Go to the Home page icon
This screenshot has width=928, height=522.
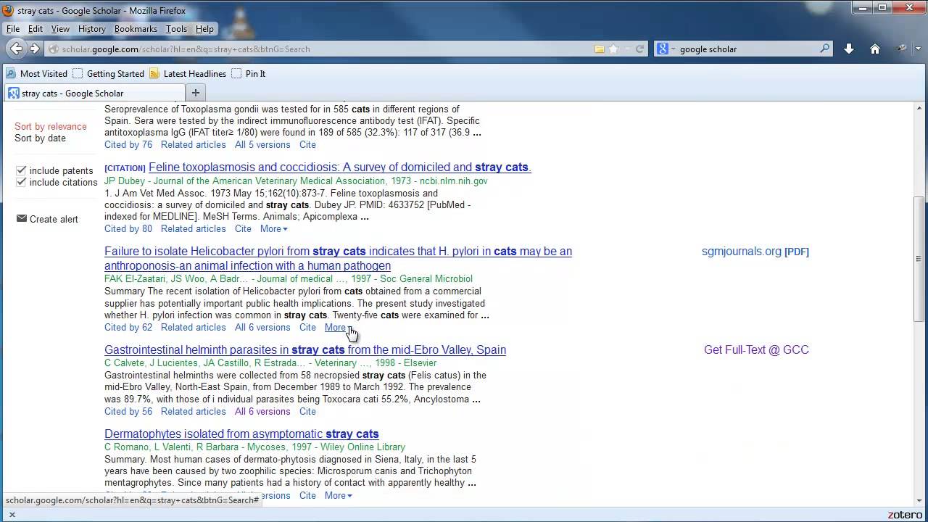tap(875, 49)
